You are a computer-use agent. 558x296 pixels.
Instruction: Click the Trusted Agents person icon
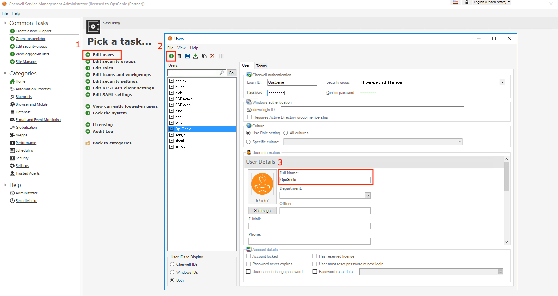pos(12,173)
